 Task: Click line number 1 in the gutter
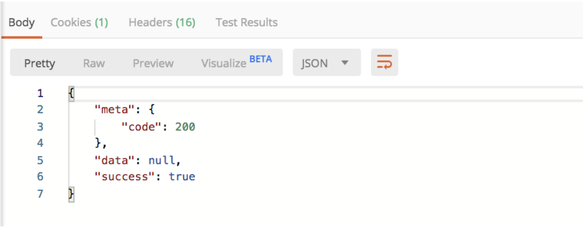(40, 93)
